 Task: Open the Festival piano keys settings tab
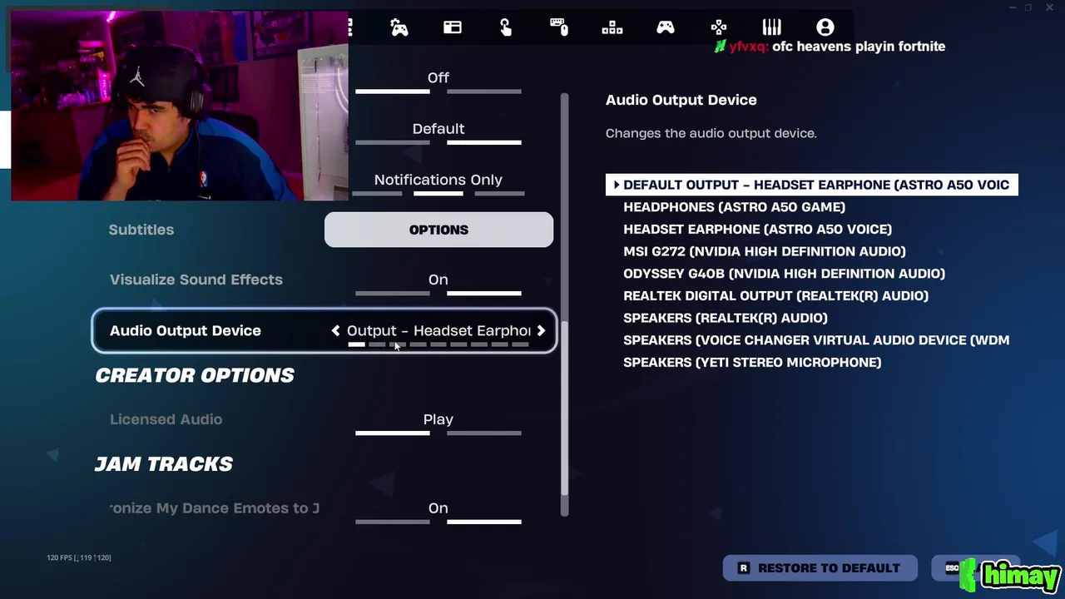pos(772,27)
